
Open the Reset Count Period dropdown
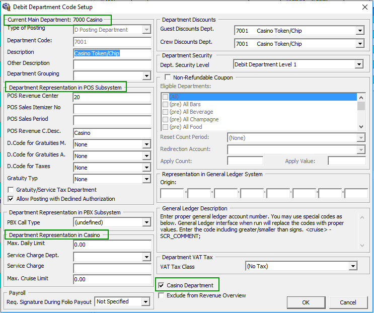(361, 138)
